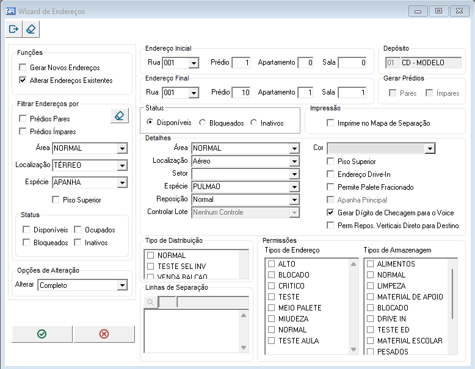Image resolution: width=475 pixels, height=369 pixels.
Task: Check the Prédios Ímpares filter
Action: click(23, 131)
